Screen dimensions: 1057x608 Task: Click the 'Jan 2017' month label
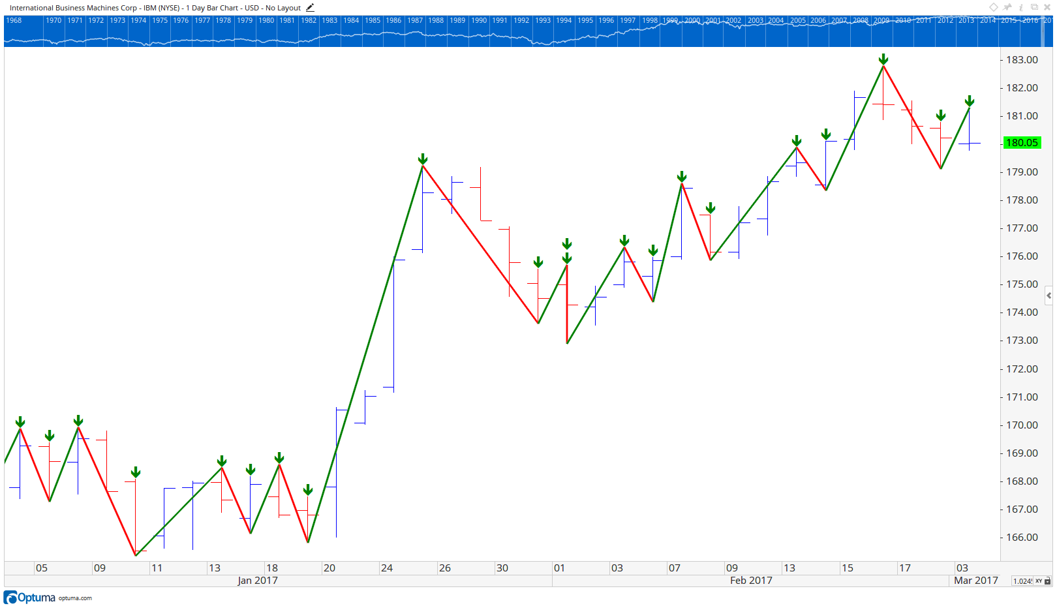258,581
